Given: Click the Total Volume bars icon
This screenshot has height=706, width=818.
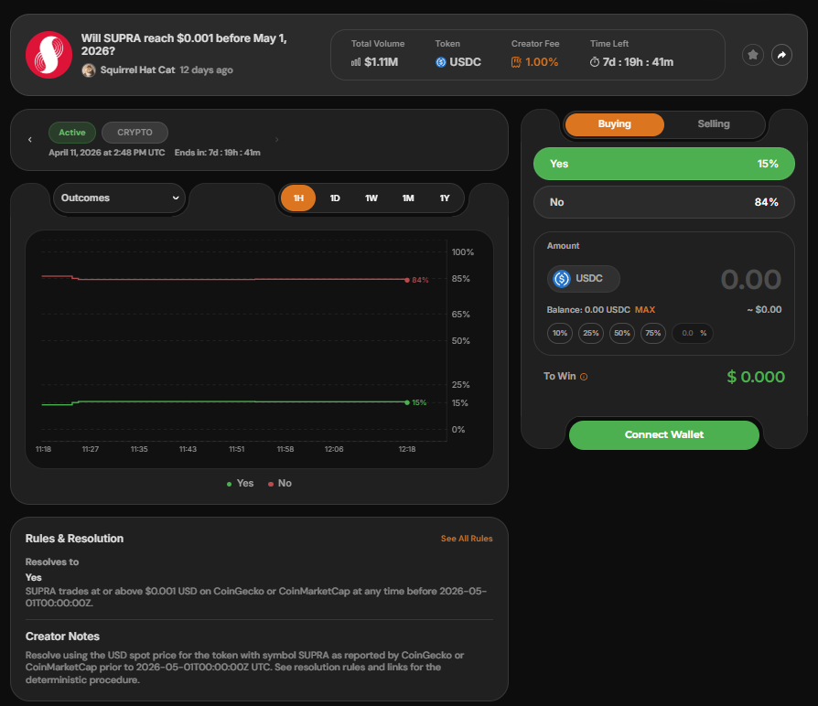Looking at the screenshot, I should 356,62.
